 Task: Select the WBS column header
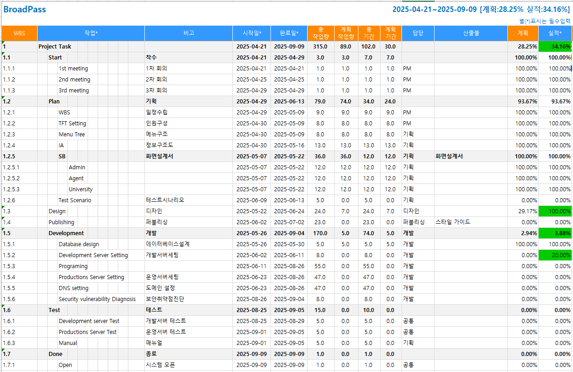tap(19, 33)
